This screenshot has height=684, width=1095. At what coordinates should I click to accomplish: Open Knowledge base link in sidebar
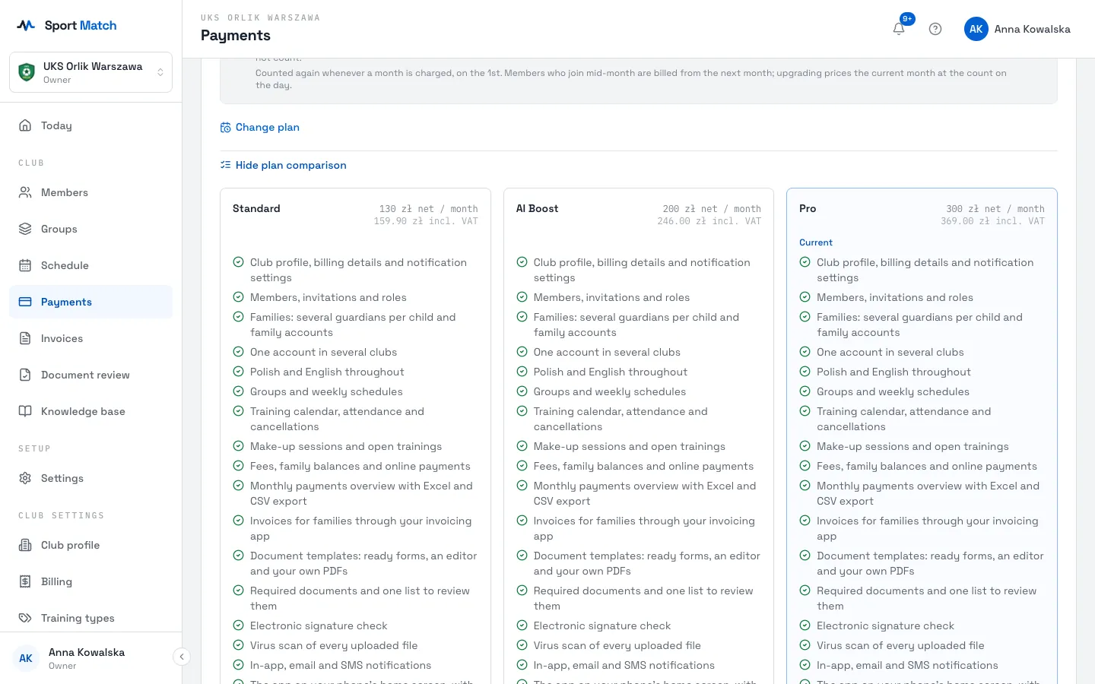point(90,411)
